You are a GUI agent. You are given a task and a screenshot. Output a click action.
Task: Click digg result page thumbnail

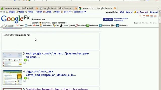point(12,77)
